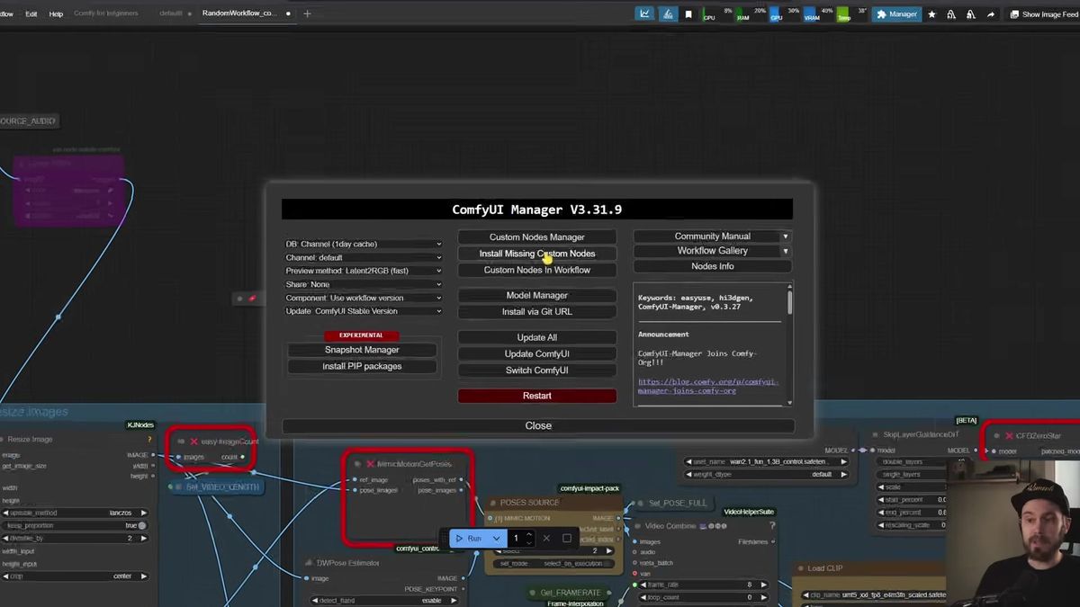Click collapse dot on SkipLayerGuidanceDiT node
Image resolution: width=1080 pixels, height=607 pixels.
click(x=873, y=434)
